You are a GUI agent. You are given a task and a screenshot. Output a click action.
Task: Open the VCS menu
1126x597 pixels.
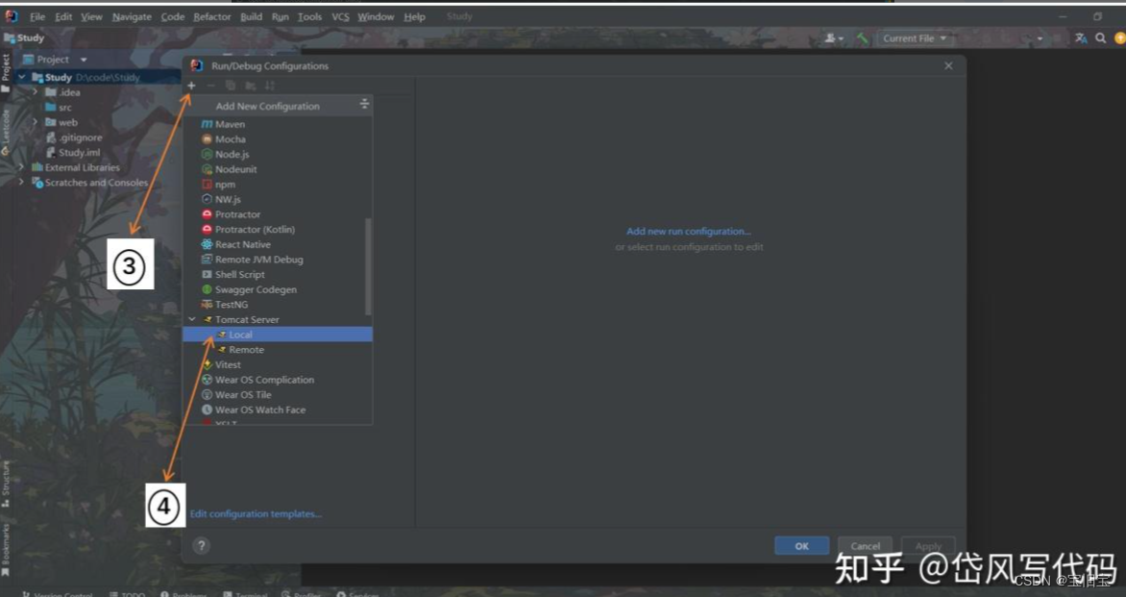coord(340,16)
